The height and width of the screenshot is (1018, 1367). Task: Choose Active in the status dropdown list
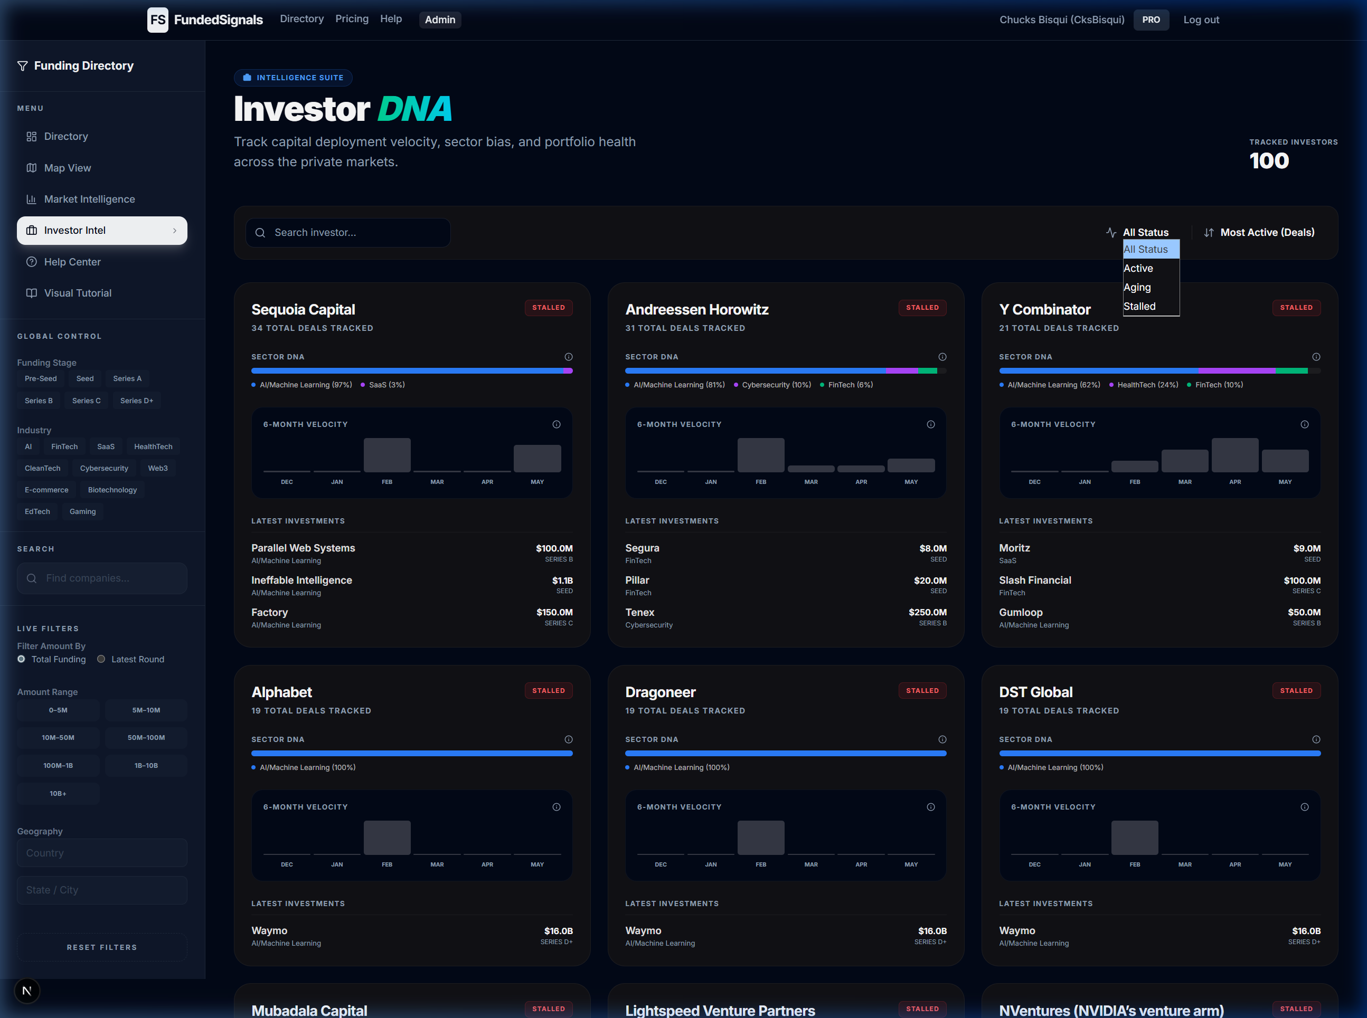coord(1151,268)
